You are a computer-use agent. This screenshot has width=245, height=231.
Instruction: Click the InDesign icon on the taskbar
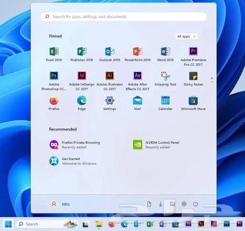(214, 224)
